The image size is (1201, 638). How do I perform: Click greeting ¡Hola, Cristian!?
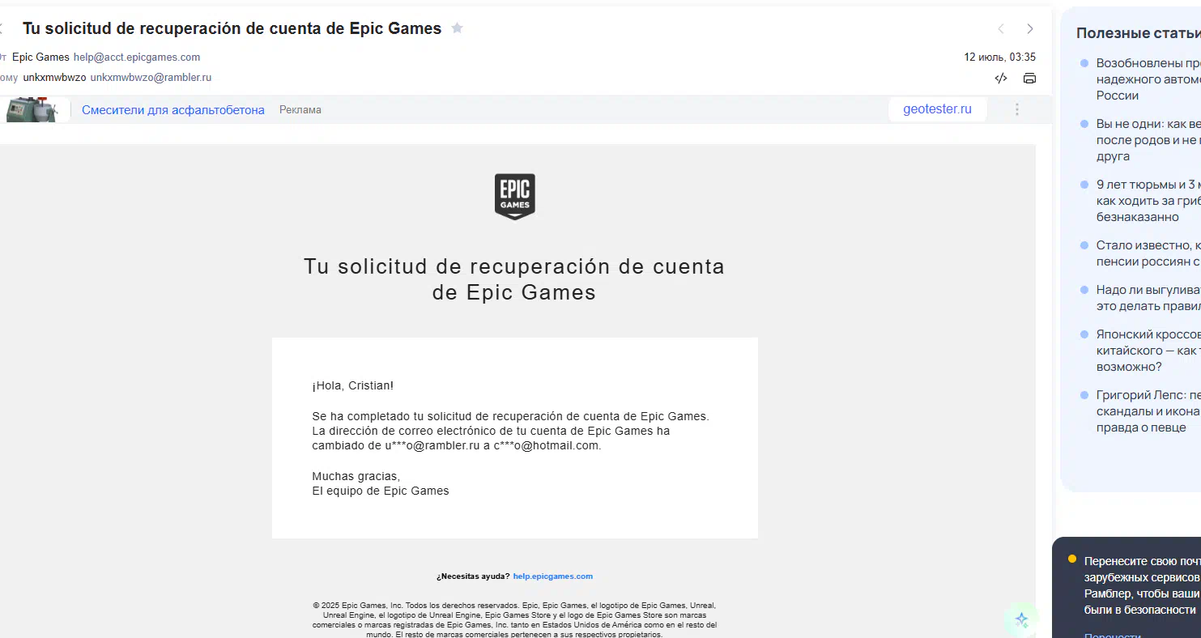pyautogui.click(x=353, y=386)
